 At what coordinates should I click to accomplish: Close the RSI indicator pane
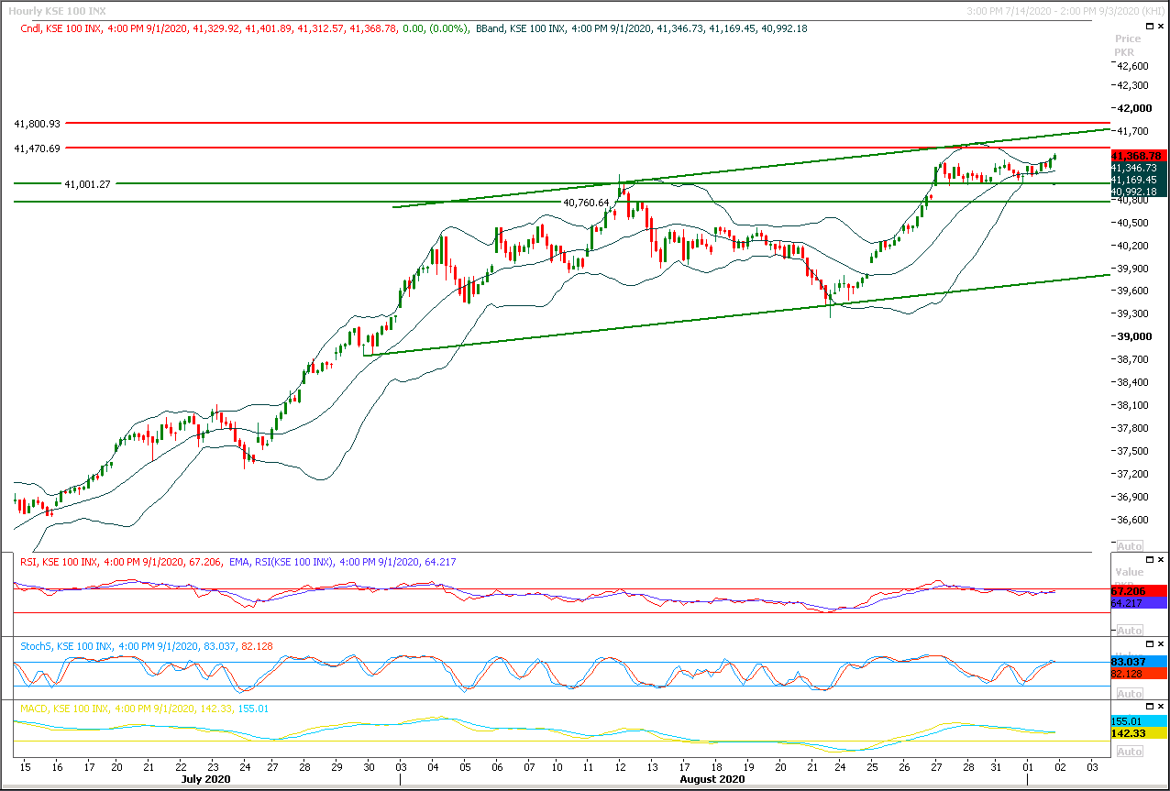point(1160,560)
